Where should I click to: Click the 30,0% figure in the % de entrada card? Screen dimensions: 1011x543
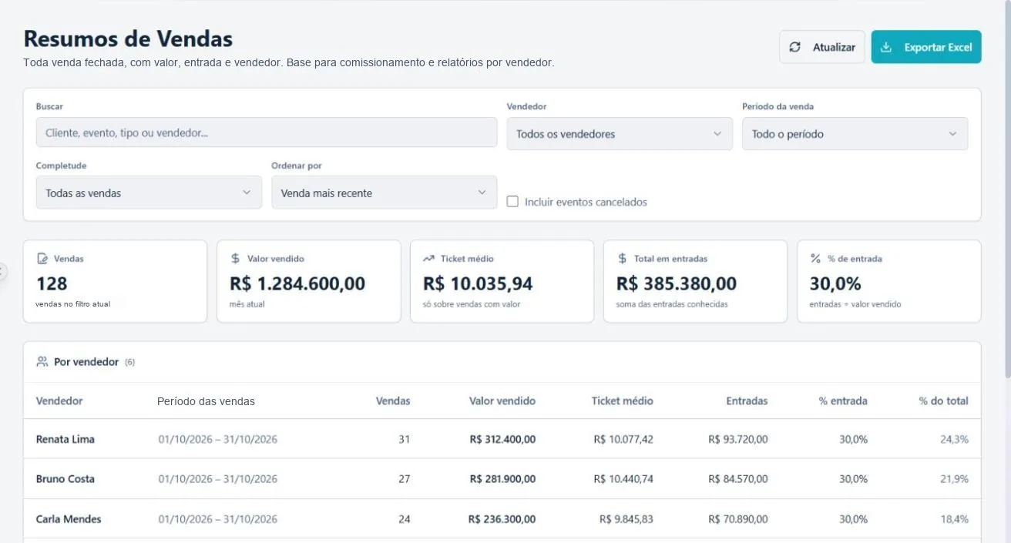coord(835,283)
